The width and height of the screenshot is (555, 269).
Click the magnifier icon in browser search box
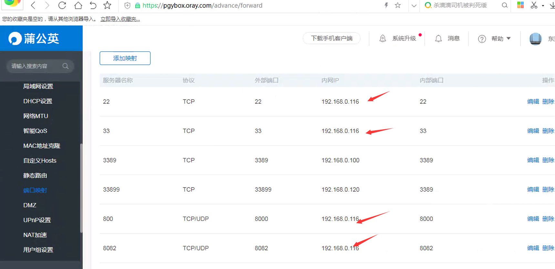point(505,5)
